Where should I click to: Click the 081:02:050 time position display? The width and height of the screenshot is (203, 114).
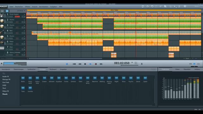click(122, 63)
